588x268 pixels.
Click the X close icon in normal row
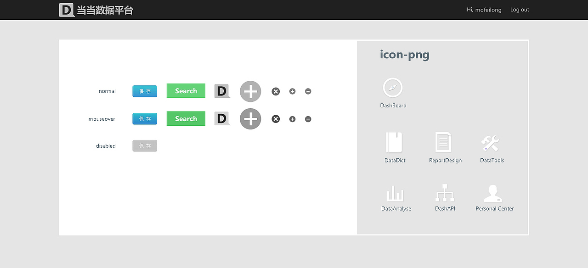pyautogui.click(x=276, y=91)
